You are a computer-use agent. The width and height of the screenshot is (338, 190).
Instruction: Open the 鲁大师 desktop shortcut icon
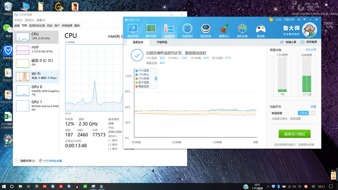point(8,141)
